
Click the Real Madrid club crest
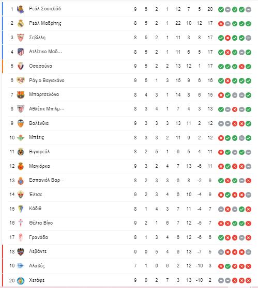(21, 24)
